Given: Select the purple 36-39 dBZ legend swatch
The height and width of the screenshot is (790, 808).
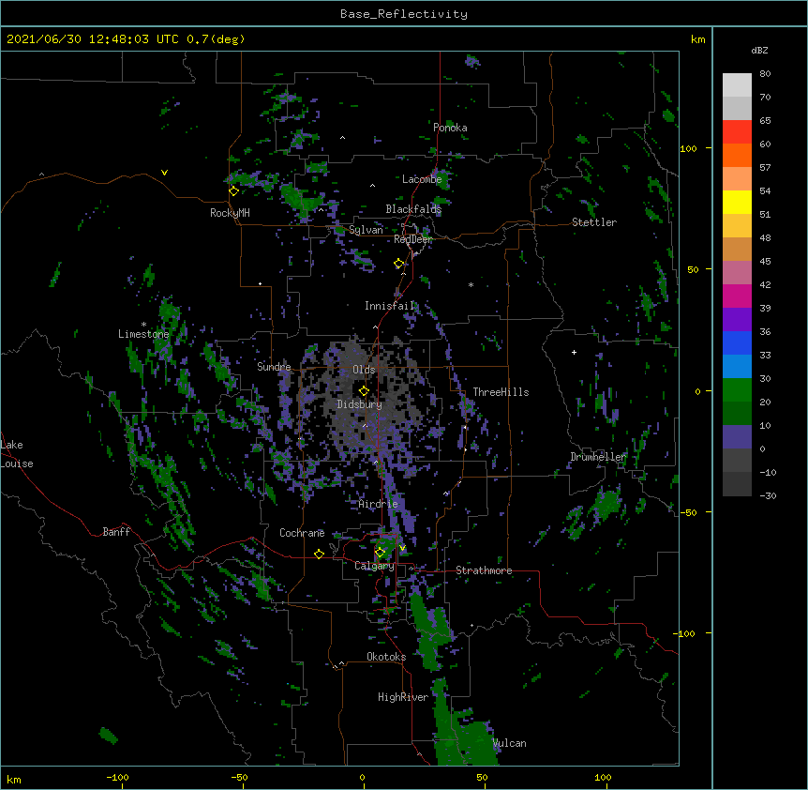Looking at the screenshot, I should pyautogui.click(x=737, y=320).
